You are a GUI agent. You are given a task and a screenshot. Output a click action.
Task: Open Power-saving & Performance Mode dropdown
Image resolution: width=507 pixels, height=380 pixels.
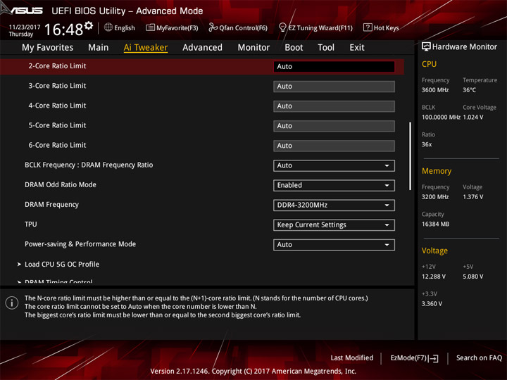[x=334, y=245]
